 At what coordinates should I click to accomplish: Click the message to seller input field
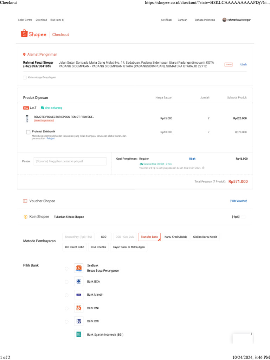coord(70,161)
